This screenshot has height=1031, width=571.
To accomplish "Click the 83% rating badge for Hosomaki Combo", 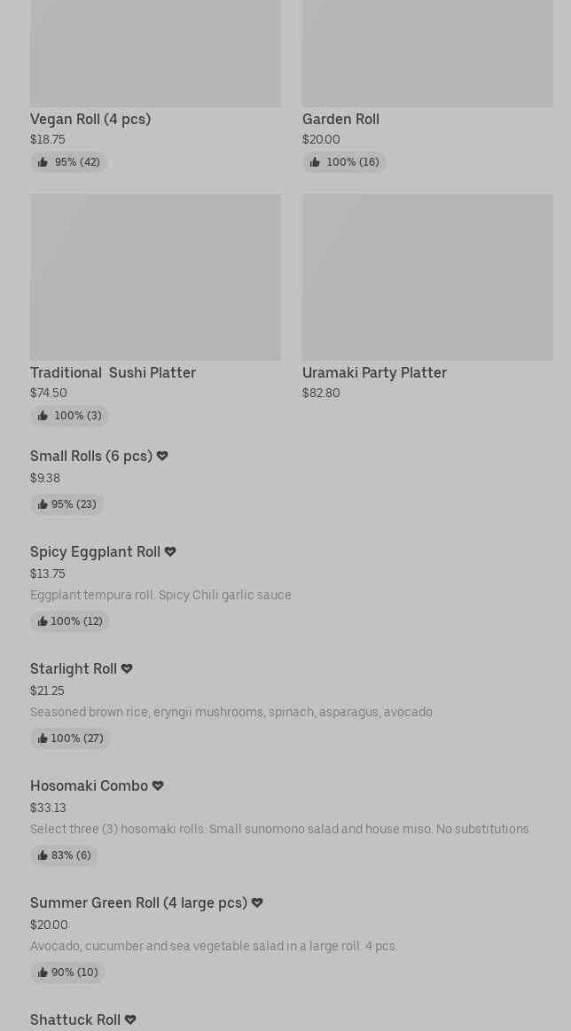I will pyautogui.click(x=64, y=855).
